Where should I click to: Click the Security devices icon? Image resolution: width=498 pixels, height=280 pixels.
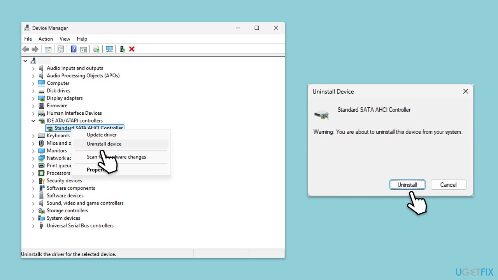[x=41, y=180]
